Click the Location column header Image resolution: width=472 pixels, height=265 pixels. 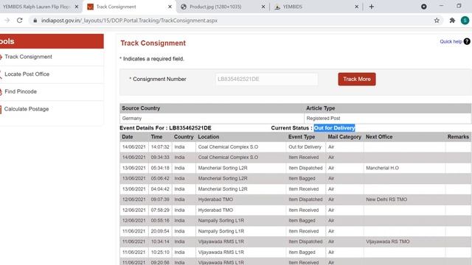[x=208, y=137]
